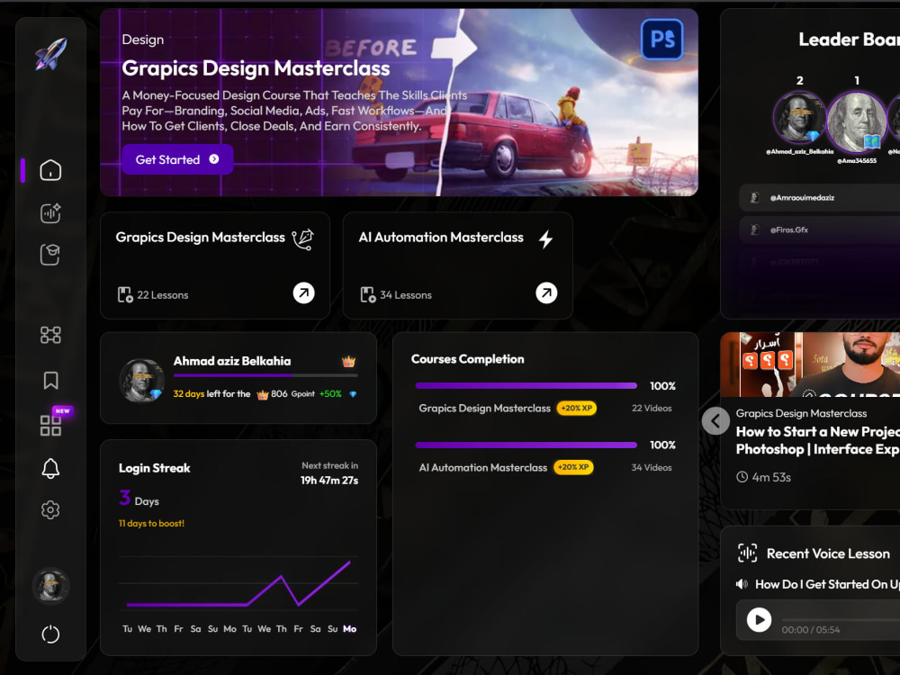The width and height of the screenshot is (900, 675).
Task: Open the apps grid icon marked NEW
Action: pos(50,426)
